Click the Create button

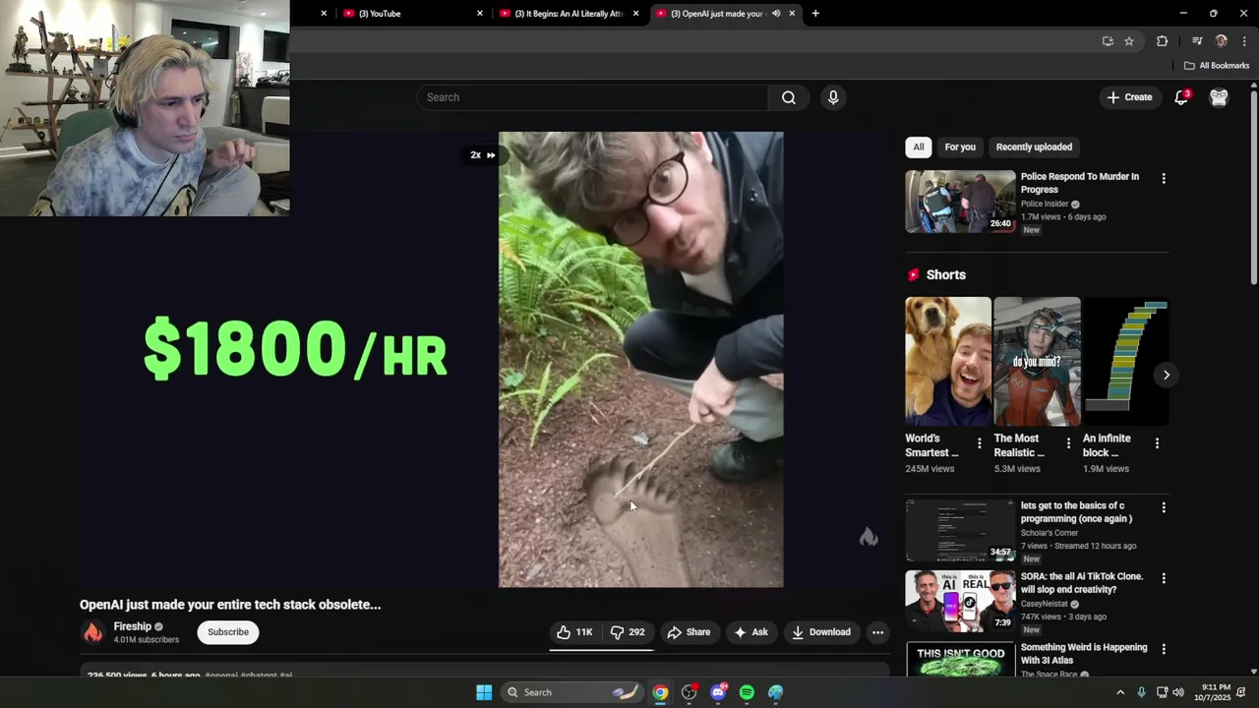pyautogui.click(x=1129, y=97)
